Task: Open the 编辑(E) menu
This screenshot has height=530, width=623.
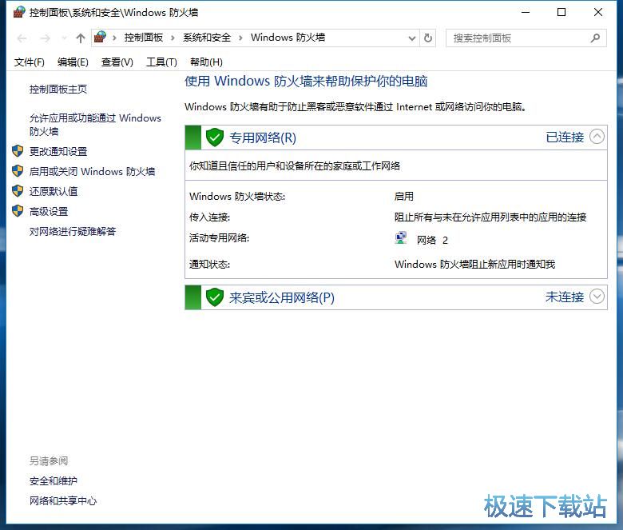Action: coord(73,62)
